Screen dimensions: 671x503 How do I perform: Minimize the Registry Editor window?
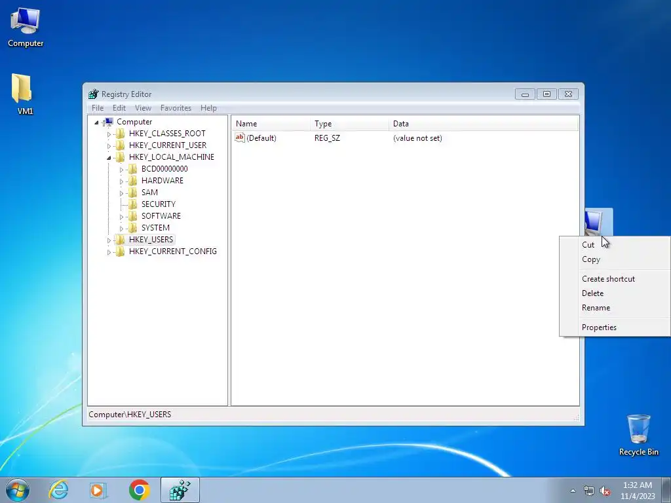point(525,94)
